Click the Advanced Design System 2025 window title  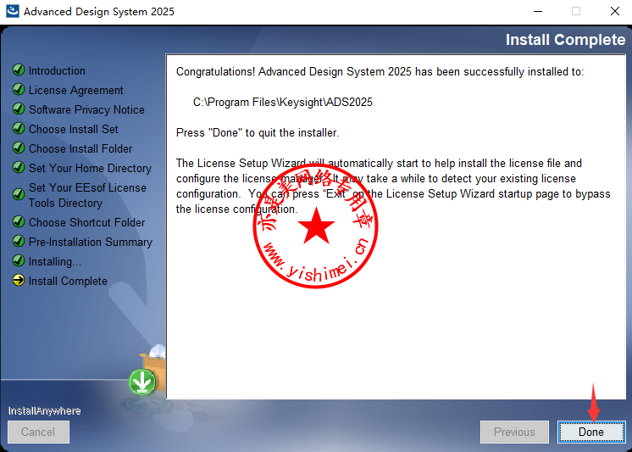tap(99, 11)
